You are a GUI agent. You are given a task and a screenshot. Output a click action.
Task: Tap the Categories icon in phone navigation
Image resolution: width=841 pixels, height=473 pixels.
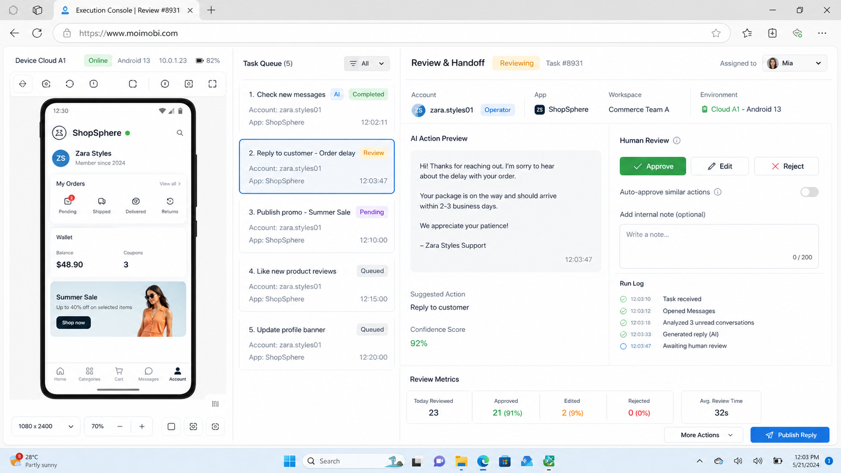point(90,374)
